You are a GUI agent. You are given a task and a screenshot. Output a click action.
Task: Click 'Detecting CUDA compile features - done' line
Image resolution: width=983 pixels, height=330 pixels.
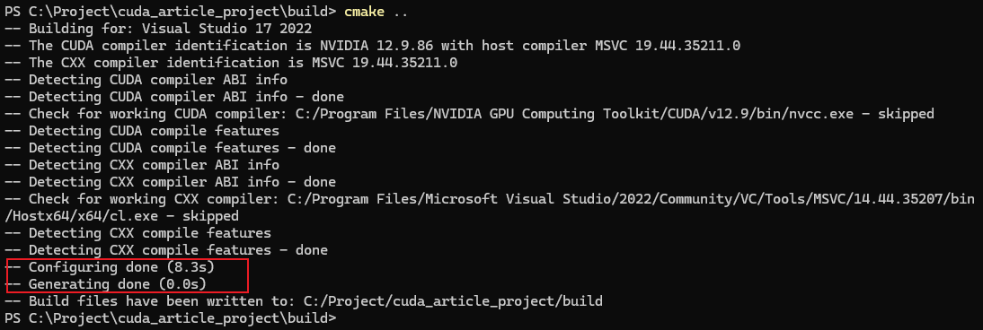tap(170, 148)
